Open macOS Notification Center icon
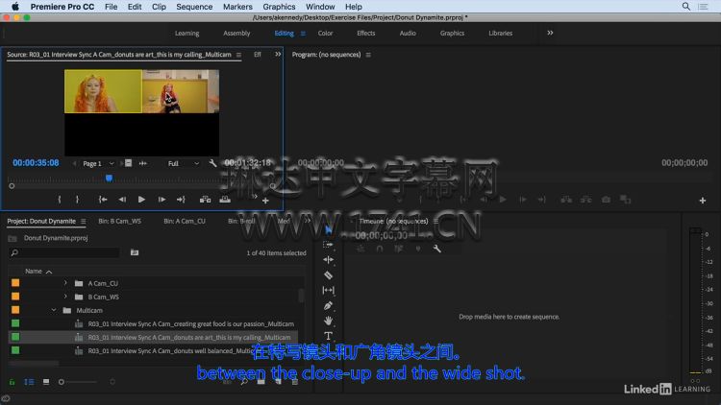 pos(703,7)
